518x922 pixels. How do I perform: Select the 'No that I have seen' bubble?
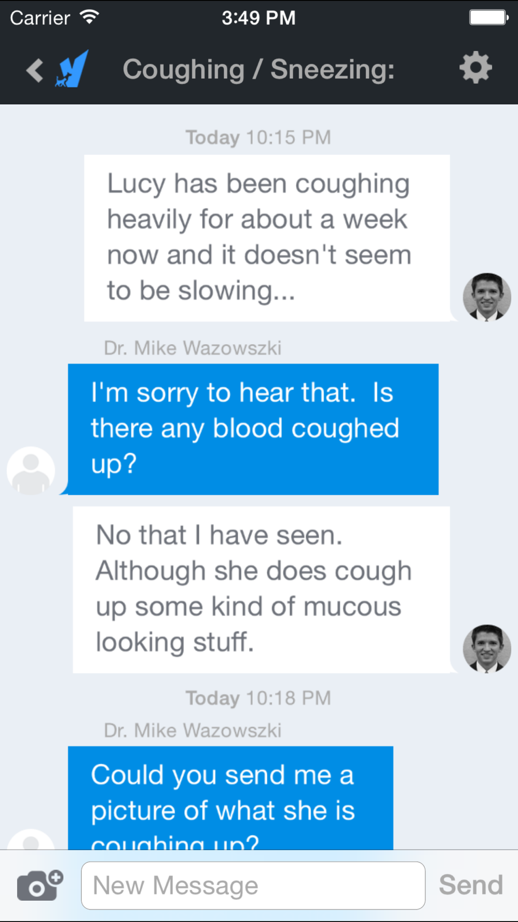[261, 590]
